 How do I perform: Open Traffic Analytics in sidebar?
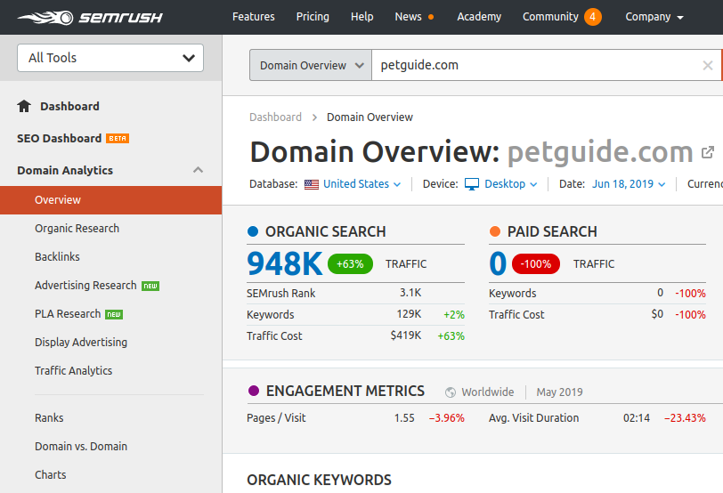coord(73,371)
